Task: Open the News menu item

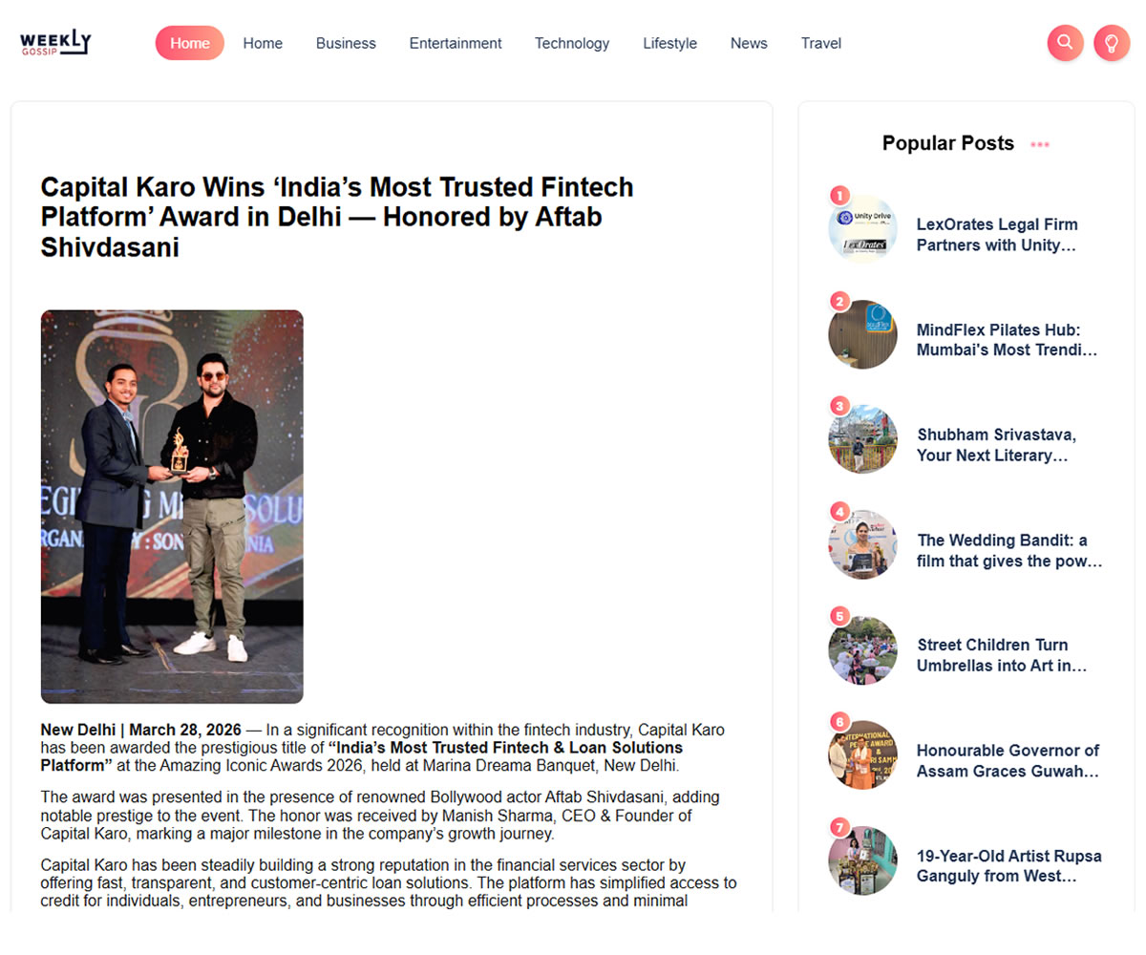Action: (749, 43)
